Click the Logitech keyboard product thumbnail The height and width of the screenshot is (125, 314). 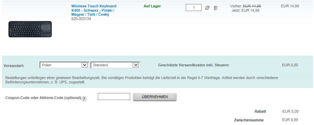(30, 29)
